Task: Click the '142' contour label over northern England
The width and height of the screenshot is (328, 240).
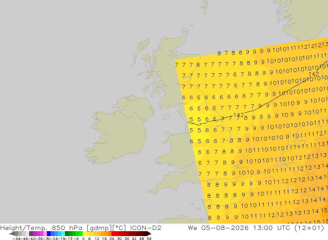Action: [x=238, y=115]
